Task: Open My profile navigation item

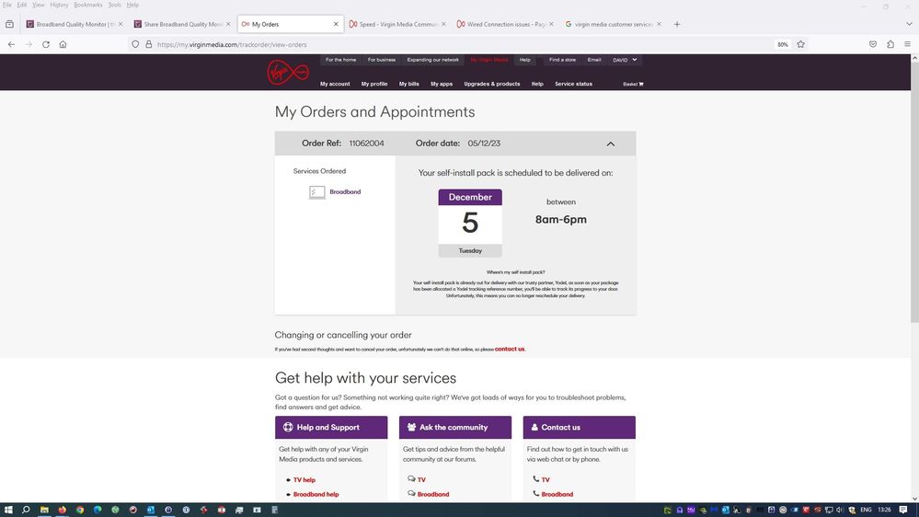Action: click(x=373, y=84)
